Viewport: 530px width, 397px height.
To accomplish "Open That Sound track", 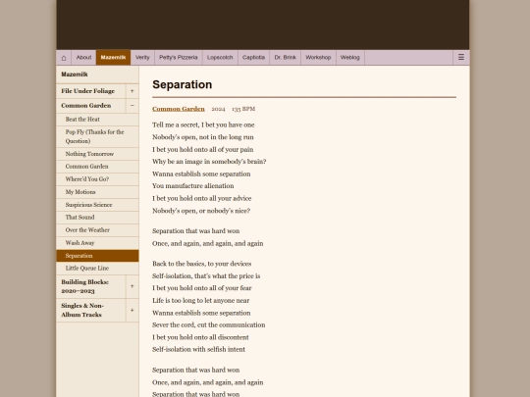I will [97, 218].
